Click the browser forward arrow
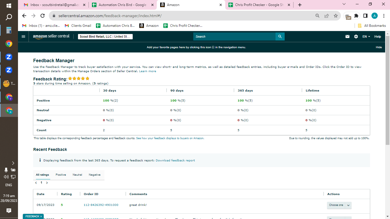The width and height of the screenshot is (390, 219). pos(33,16)
